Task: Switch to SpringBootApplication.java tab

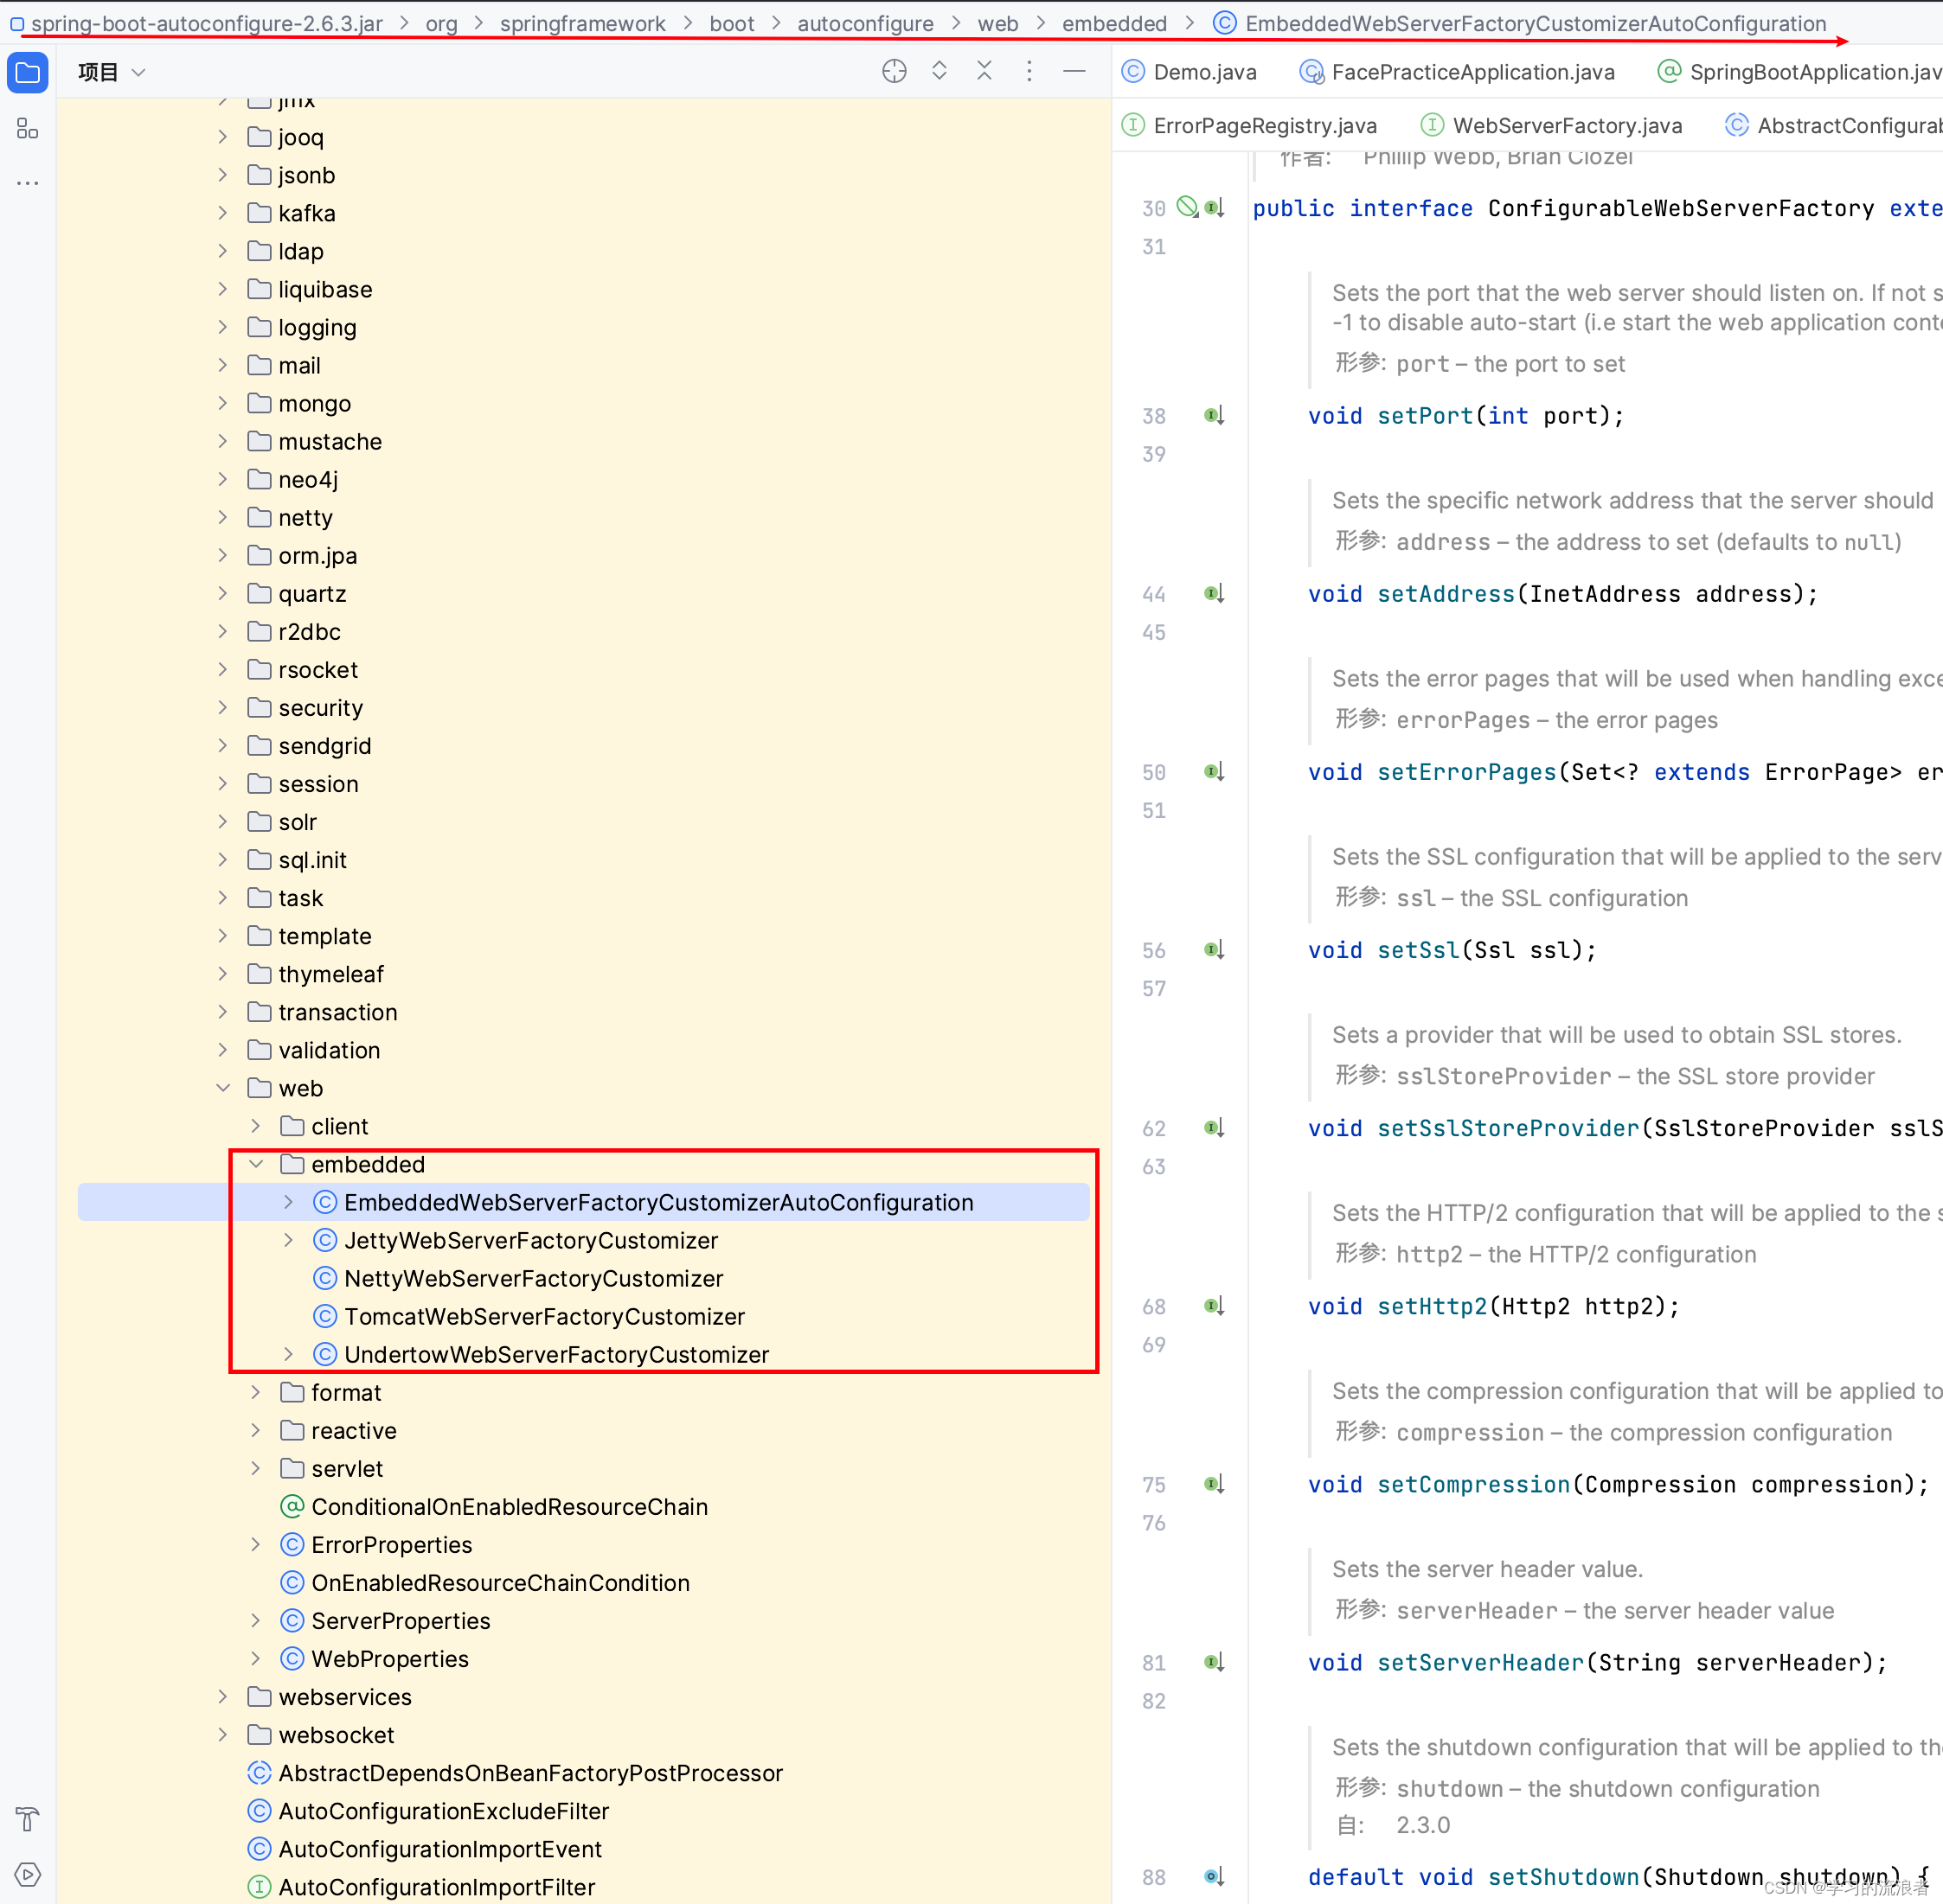Action: coord(1800,72)
